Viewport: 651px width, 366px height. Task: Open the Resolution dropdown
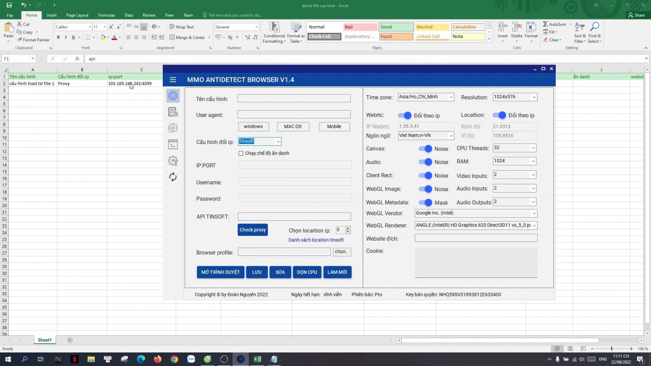pos(534,97)
